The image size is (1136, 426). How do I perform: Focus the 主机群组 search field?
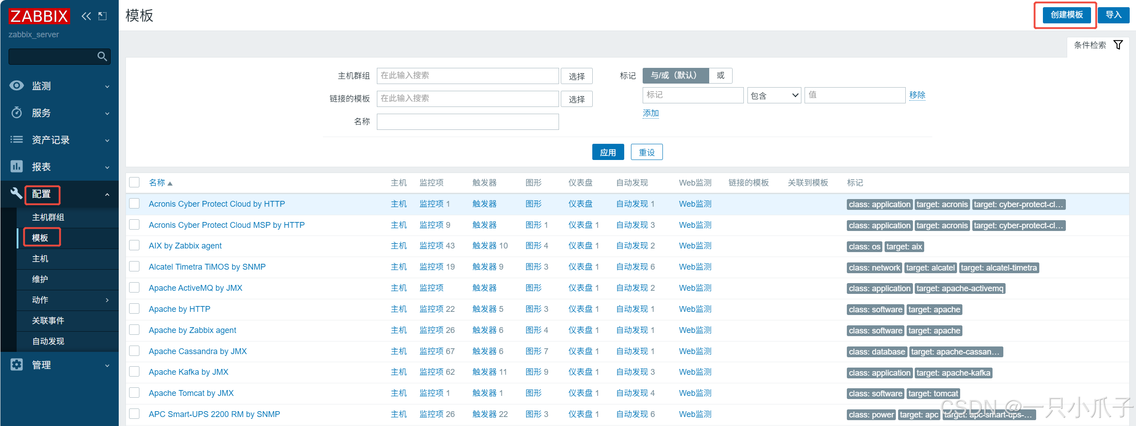(x=468, y=76)
